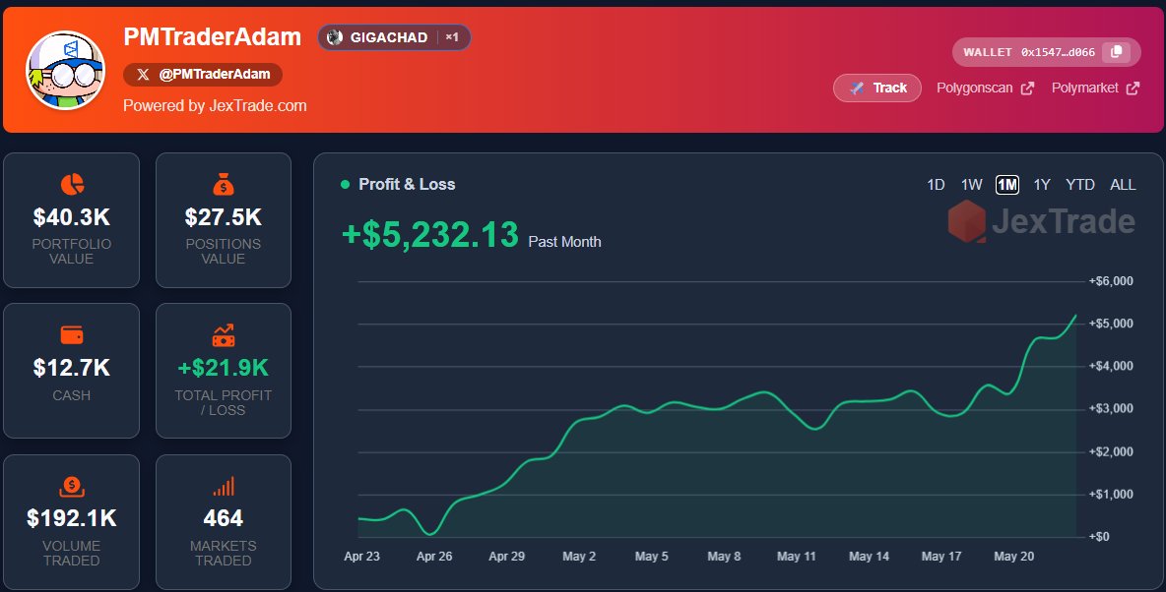The width and height of the screenshot is (1166, 592).
Task: Click the GIGACHAD badge avatar icon
Action: click(335, 37)
